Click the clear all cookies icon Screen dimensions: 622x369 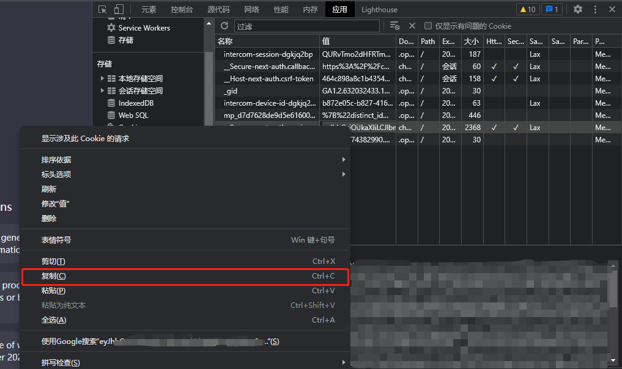coord(394,26)
